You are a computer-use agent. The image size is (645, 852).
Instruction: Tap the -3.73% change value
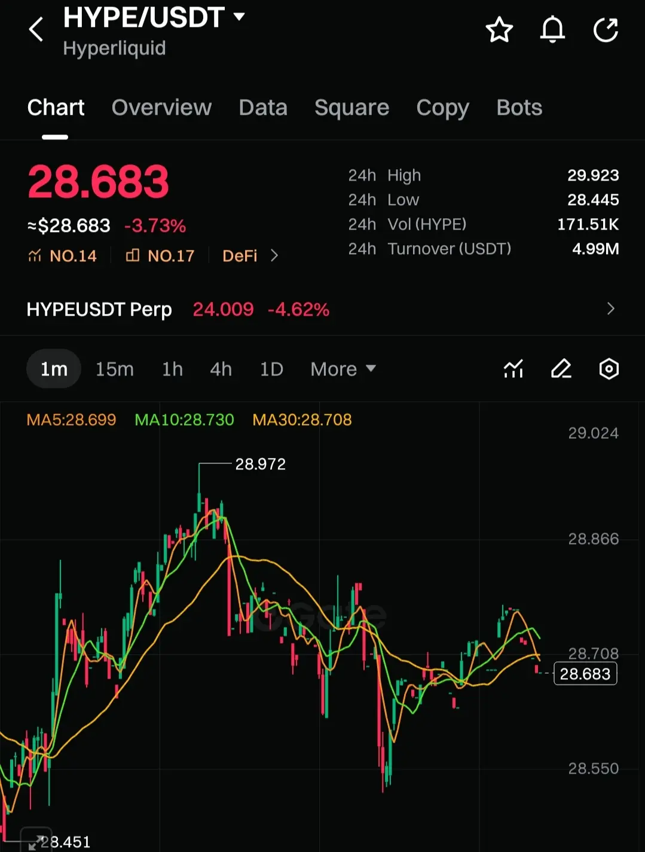(155, 226)
